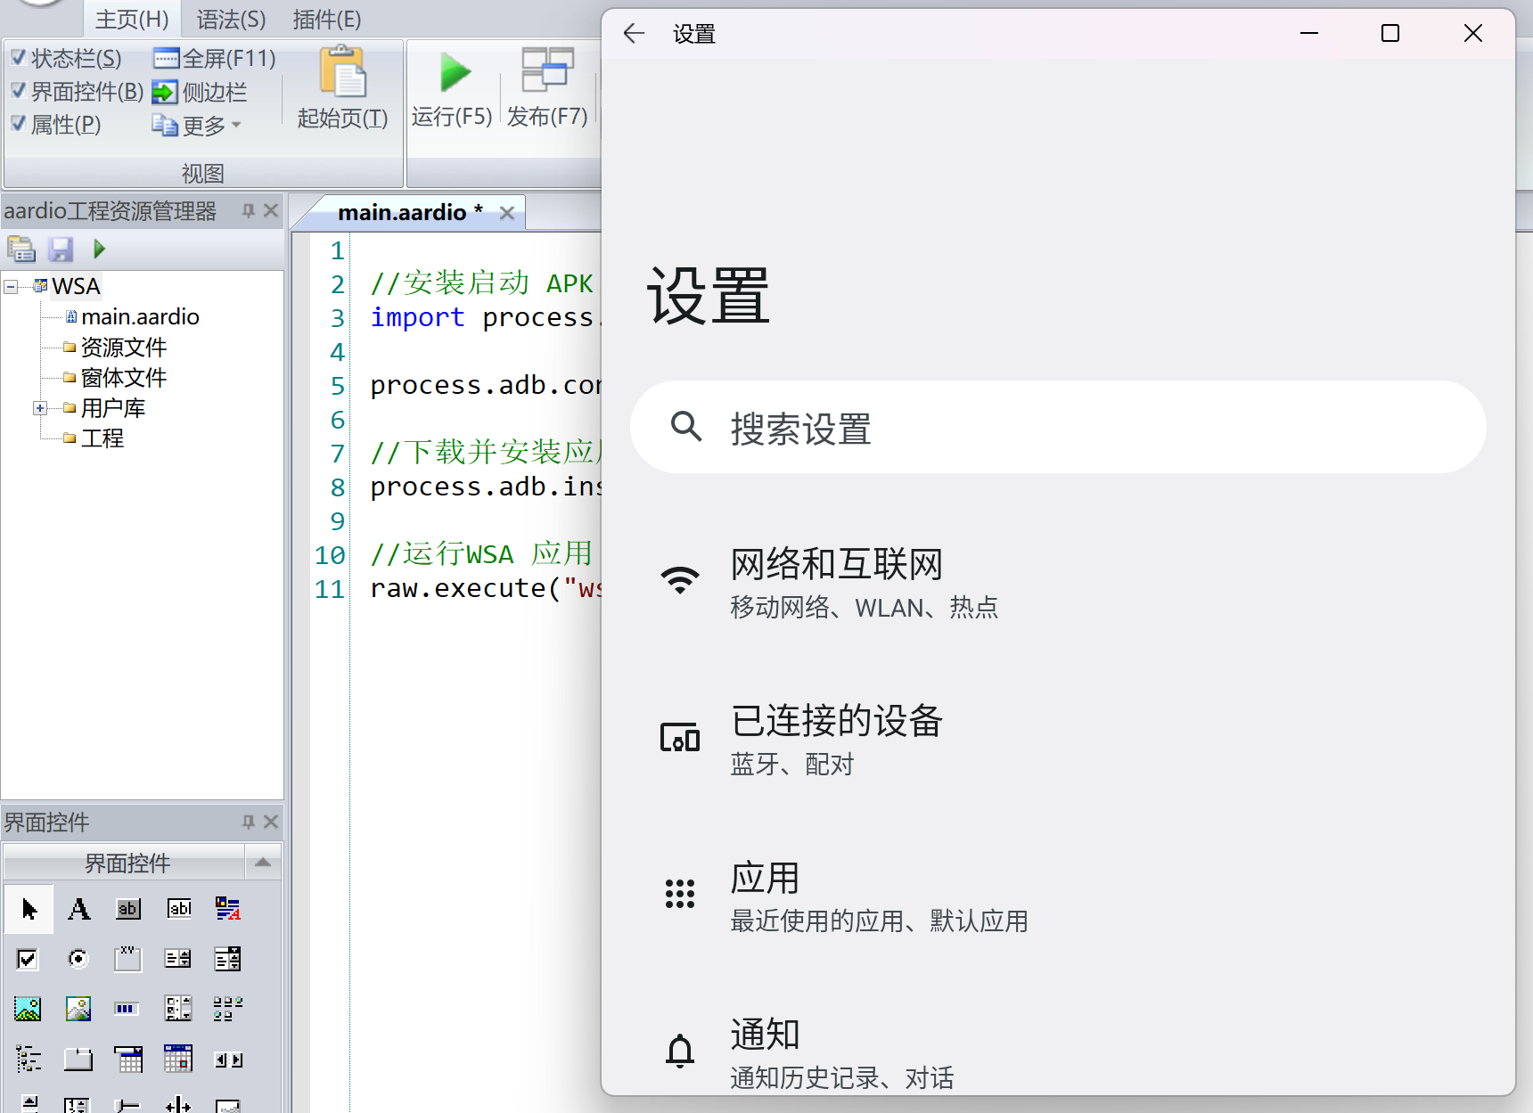Uncheck the 属性(P) checkbox
This screenshot has width=1533, height=1113.
[x=18, y=124]
